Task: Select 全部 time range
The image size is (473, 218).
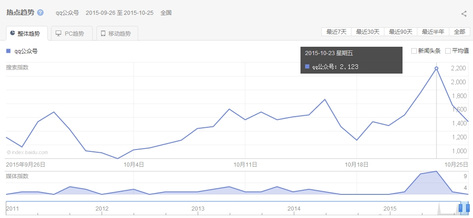Action: click(460, 31)
